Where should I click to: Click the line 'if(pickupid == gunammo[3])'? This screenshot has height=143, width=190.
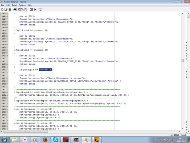[x=31, y=30]
